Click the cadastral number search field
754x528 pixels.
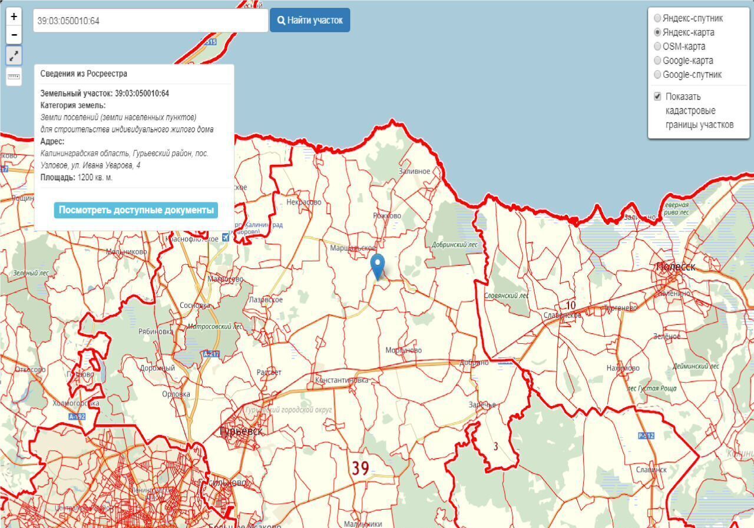point(151,21)
